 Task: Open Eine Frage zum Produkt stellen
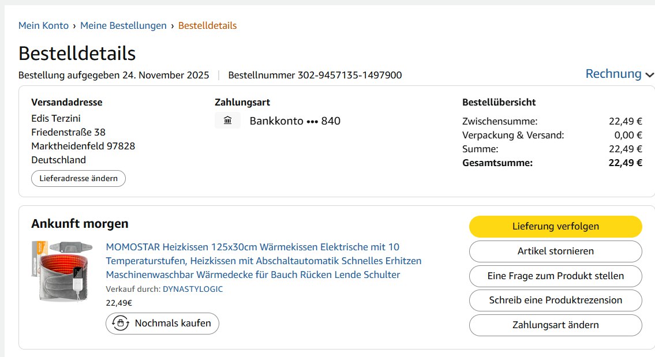pyautogui.click(x=555, y=276)
